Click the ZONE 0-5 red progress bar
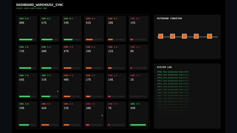 [138, 40]
